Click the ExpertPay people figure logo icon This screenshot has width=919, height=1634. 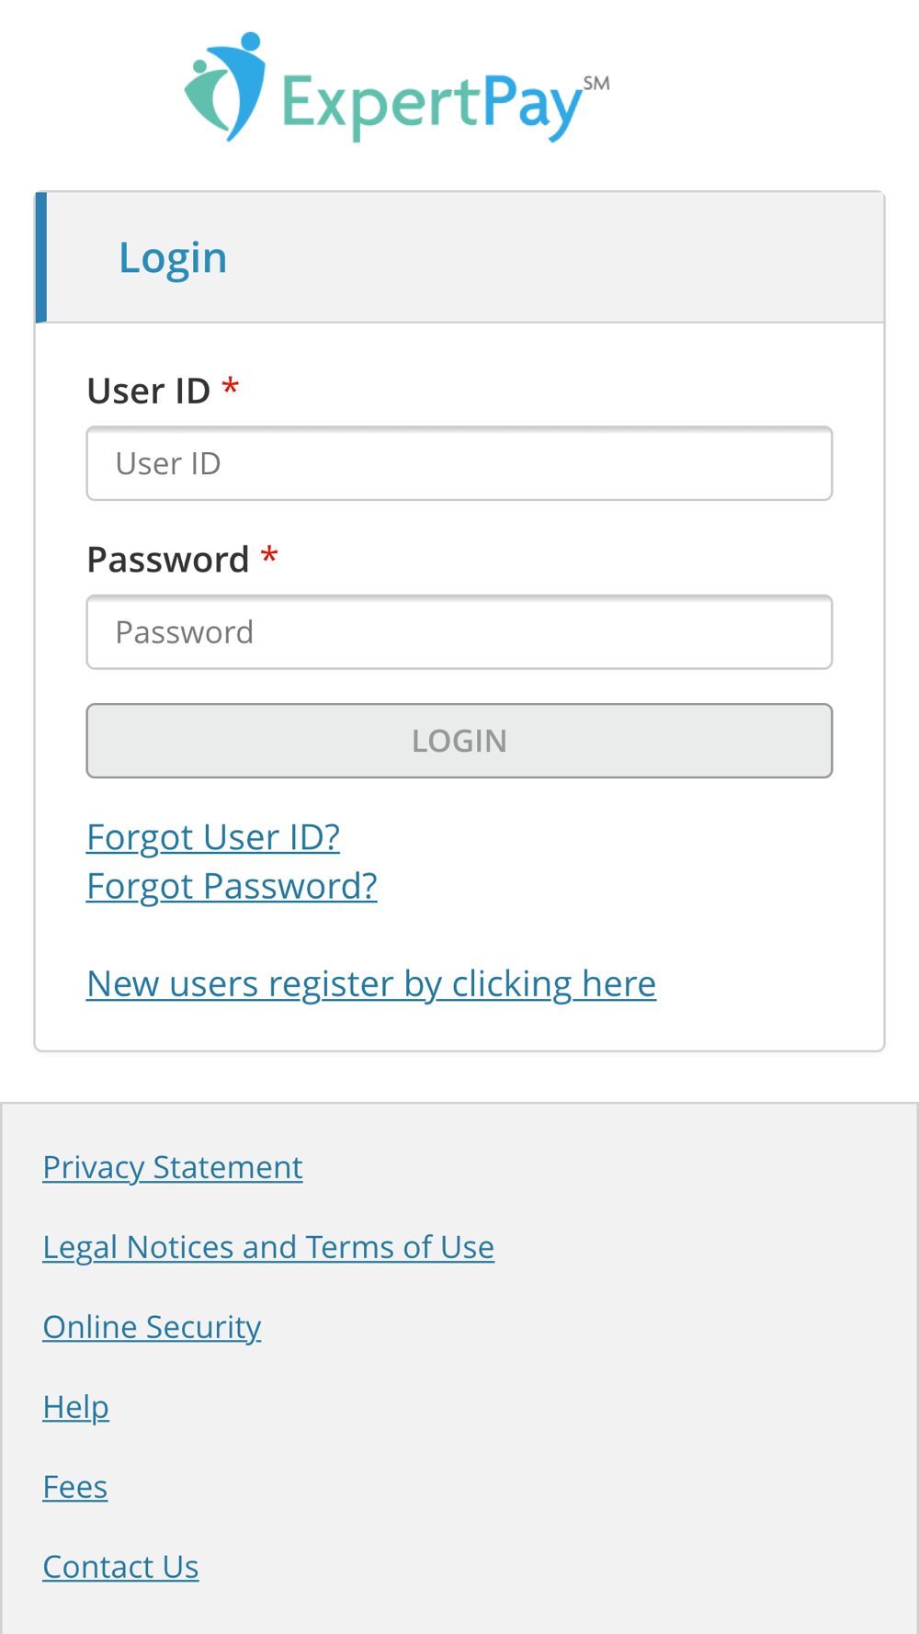coord(226,87)
